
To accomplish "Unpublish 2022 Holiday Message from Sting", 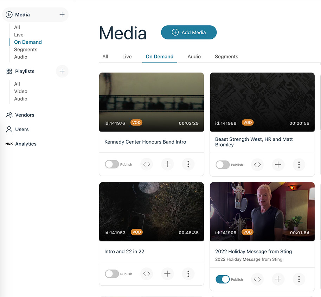I will 223,279.
